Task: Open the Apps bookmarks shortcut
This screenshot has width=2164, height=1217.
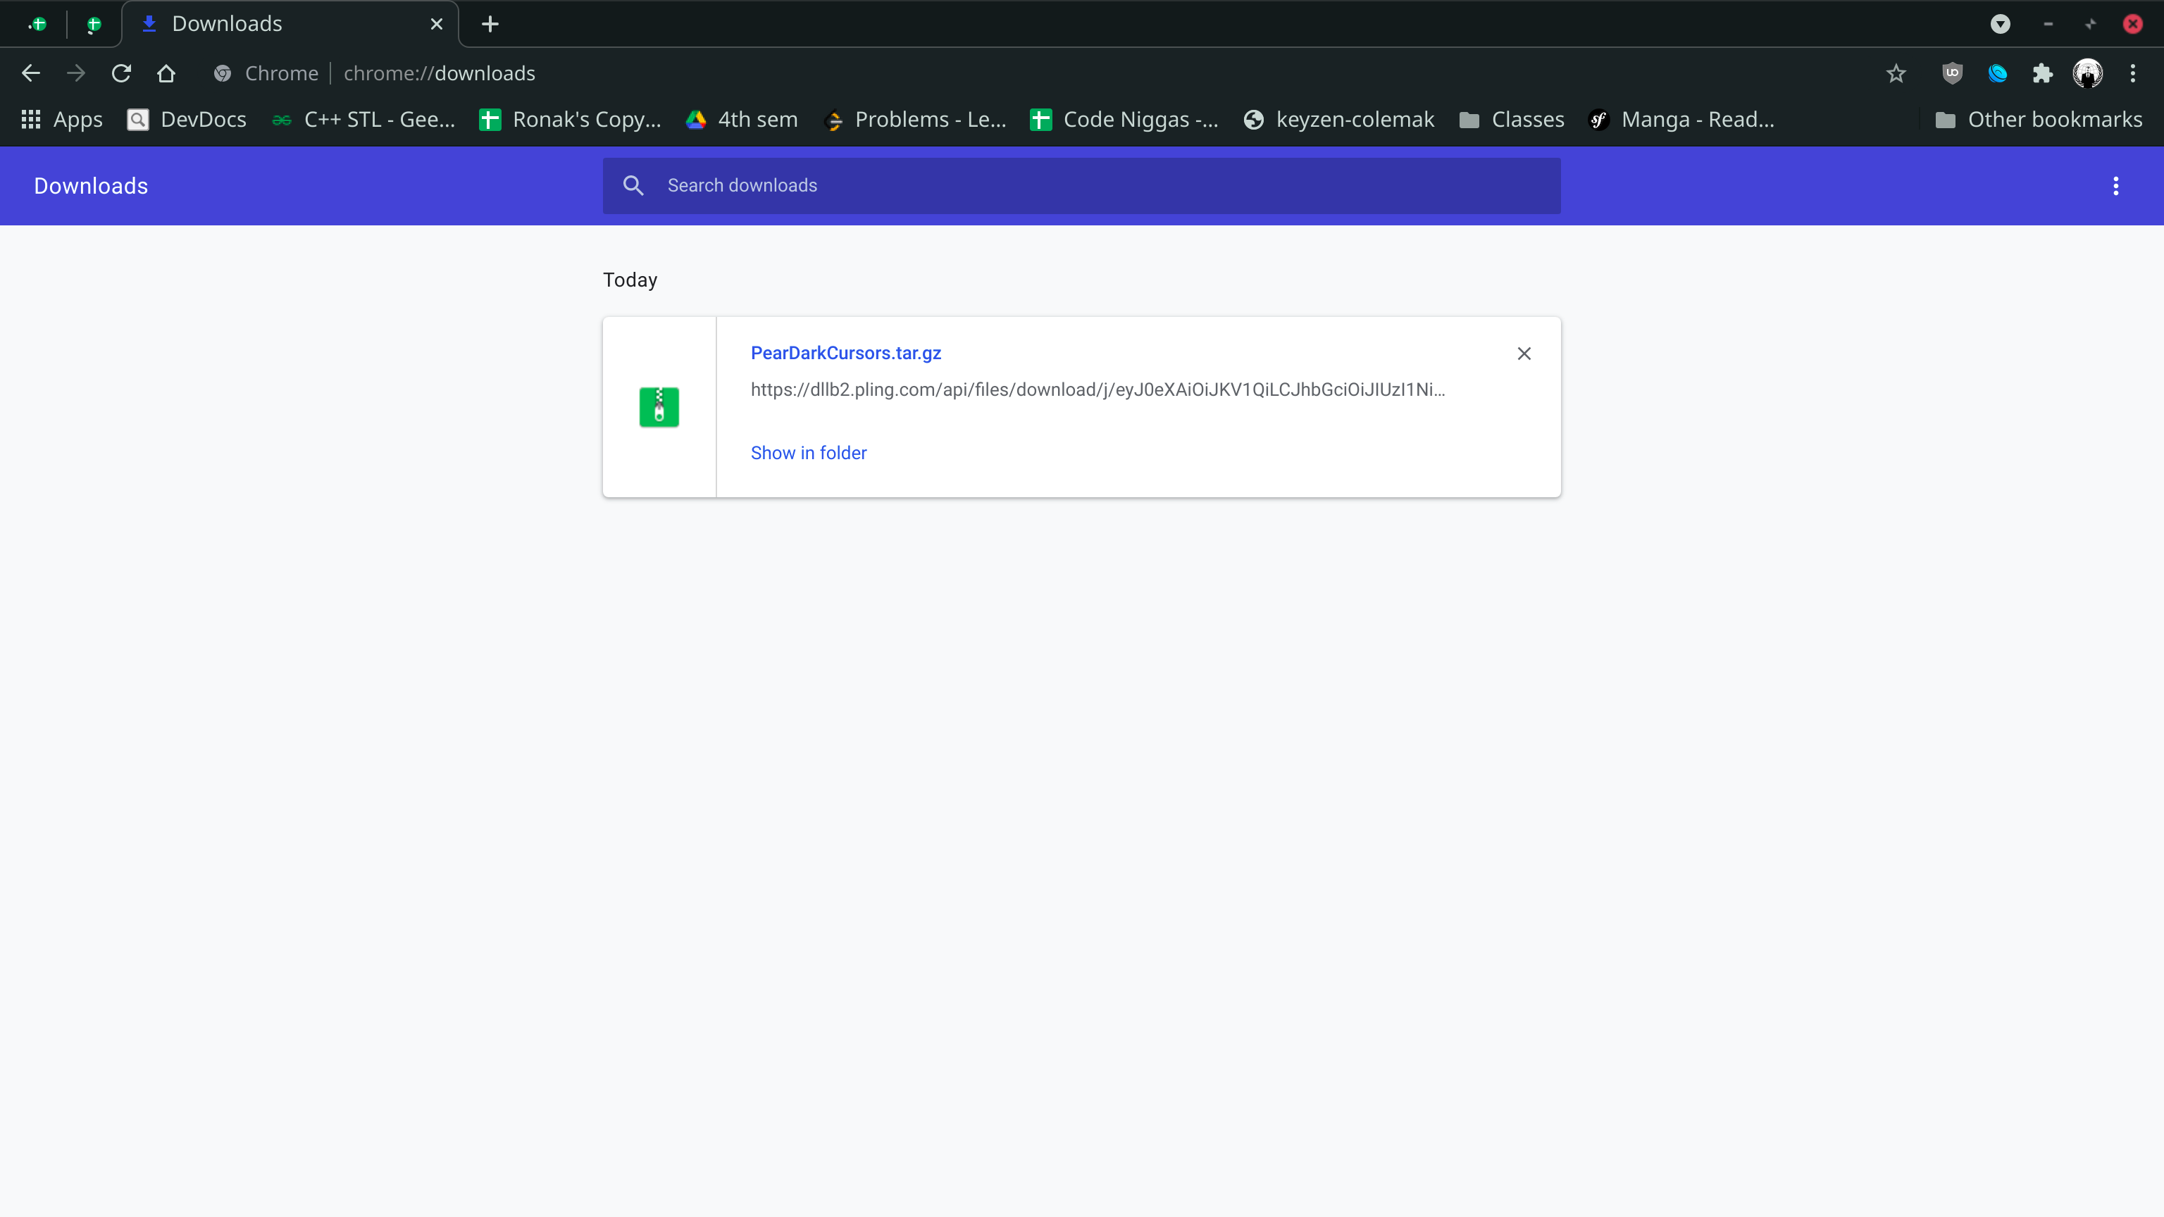Action: click(61, 119)
